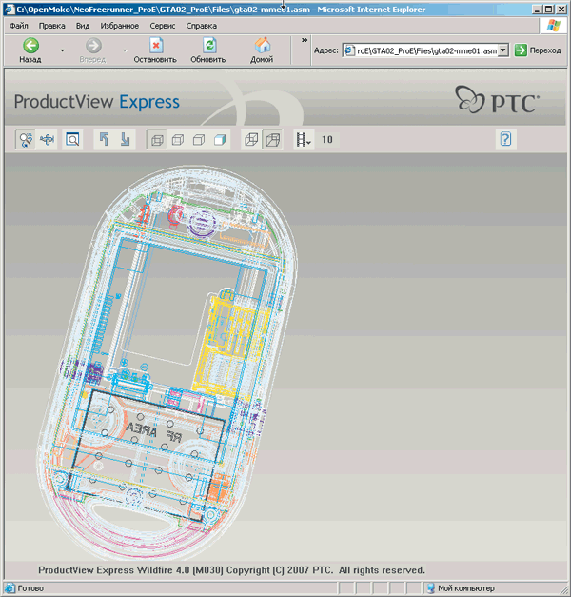Click the Готово status text
Screen dimensions: 571x597
[x=30, y=588]
